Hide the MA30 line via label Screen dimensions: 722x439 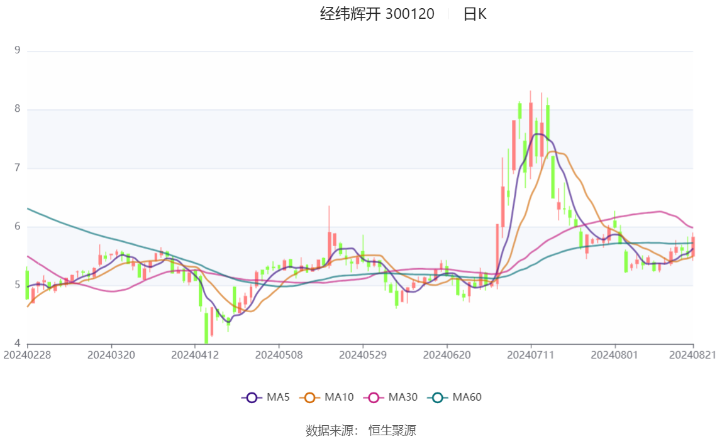(x=403, y=397)
